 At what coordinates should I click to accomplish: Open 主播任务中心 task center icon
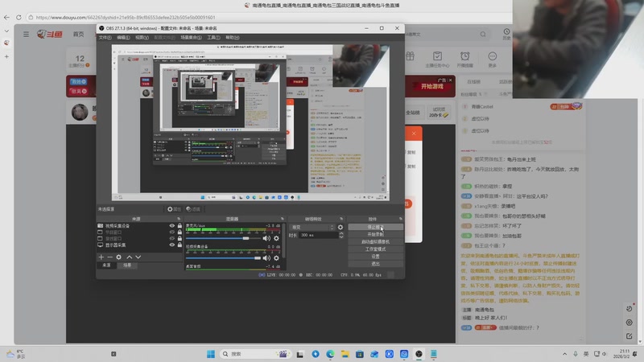tap(437, 60)
